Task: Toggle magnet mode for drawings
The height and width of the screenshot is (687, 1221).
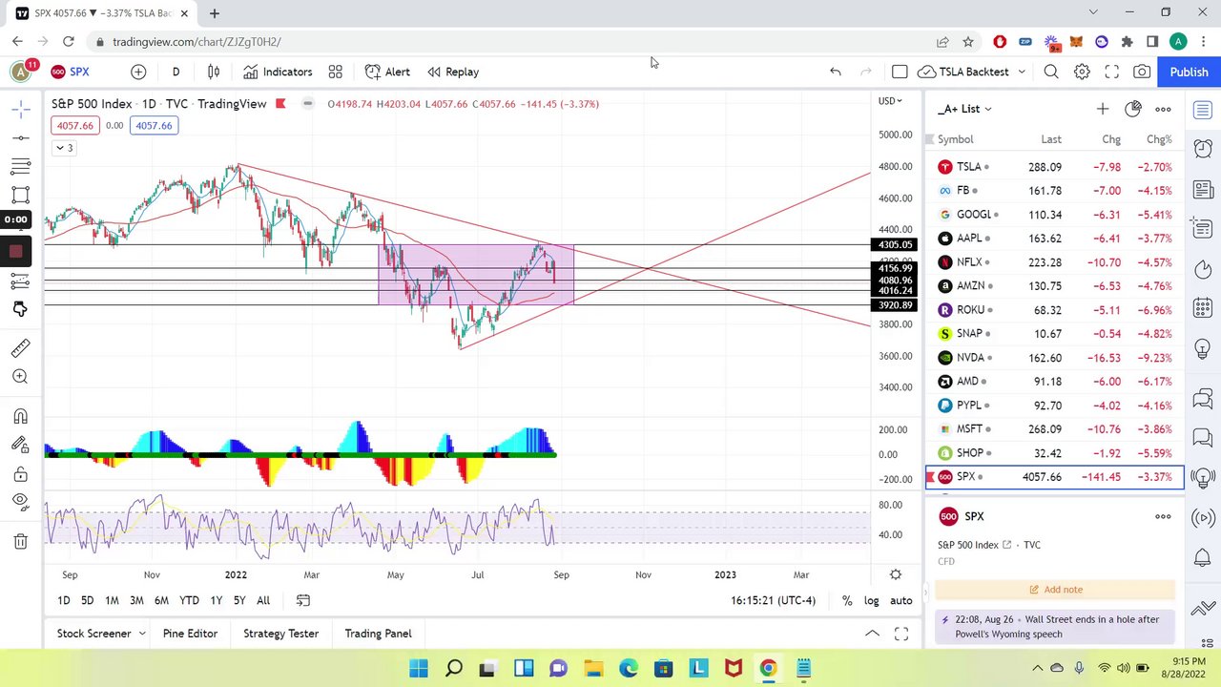Action: point(20,417)
